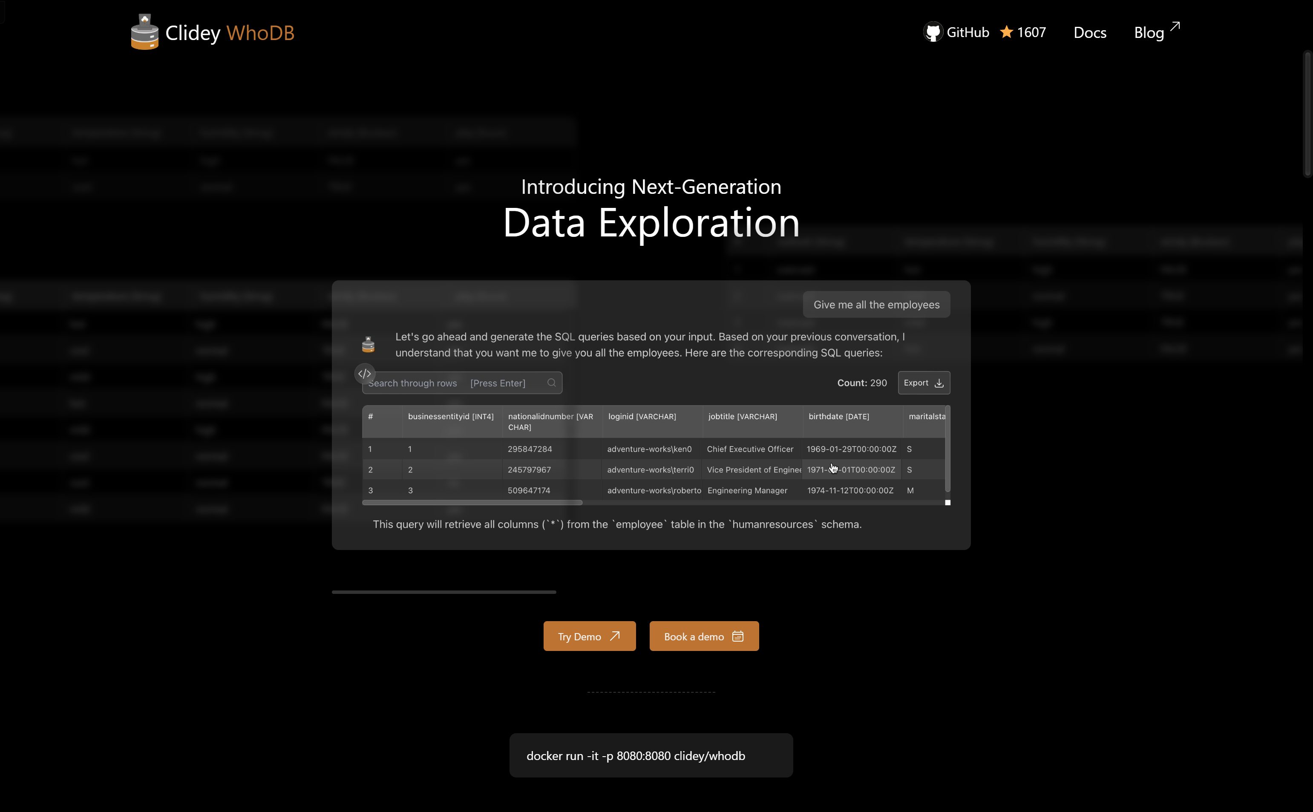The height and width of the screenshot is (812, 1313).
Task: Click the Blog external arrow icon
Action: (x=1175, y=26)
